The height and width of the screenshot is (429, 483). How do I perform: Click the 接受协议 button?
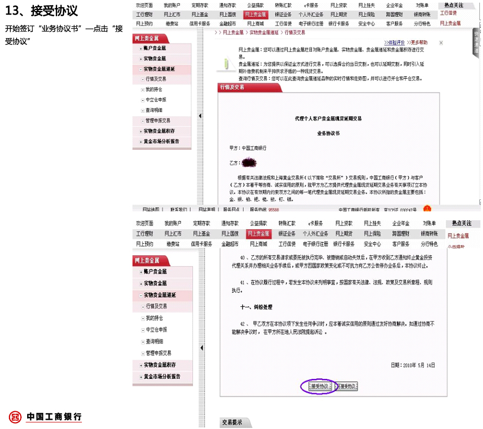[x=319, y=386]
